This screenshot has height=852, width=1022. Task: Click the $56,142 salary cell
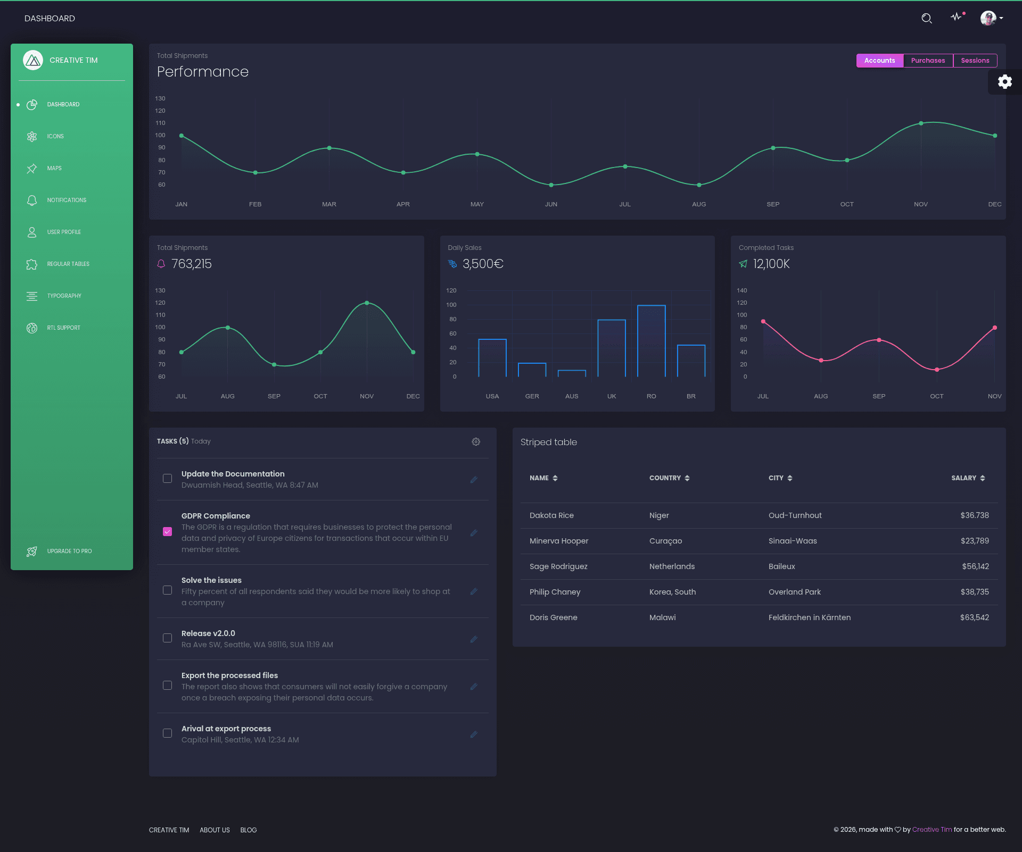coord(975,566)
